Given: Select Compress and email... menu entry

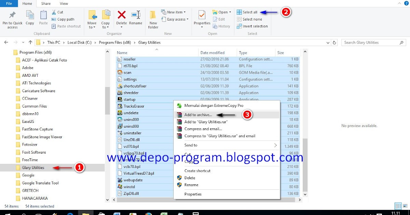Looking at the screenshot, I should (227, 129).
